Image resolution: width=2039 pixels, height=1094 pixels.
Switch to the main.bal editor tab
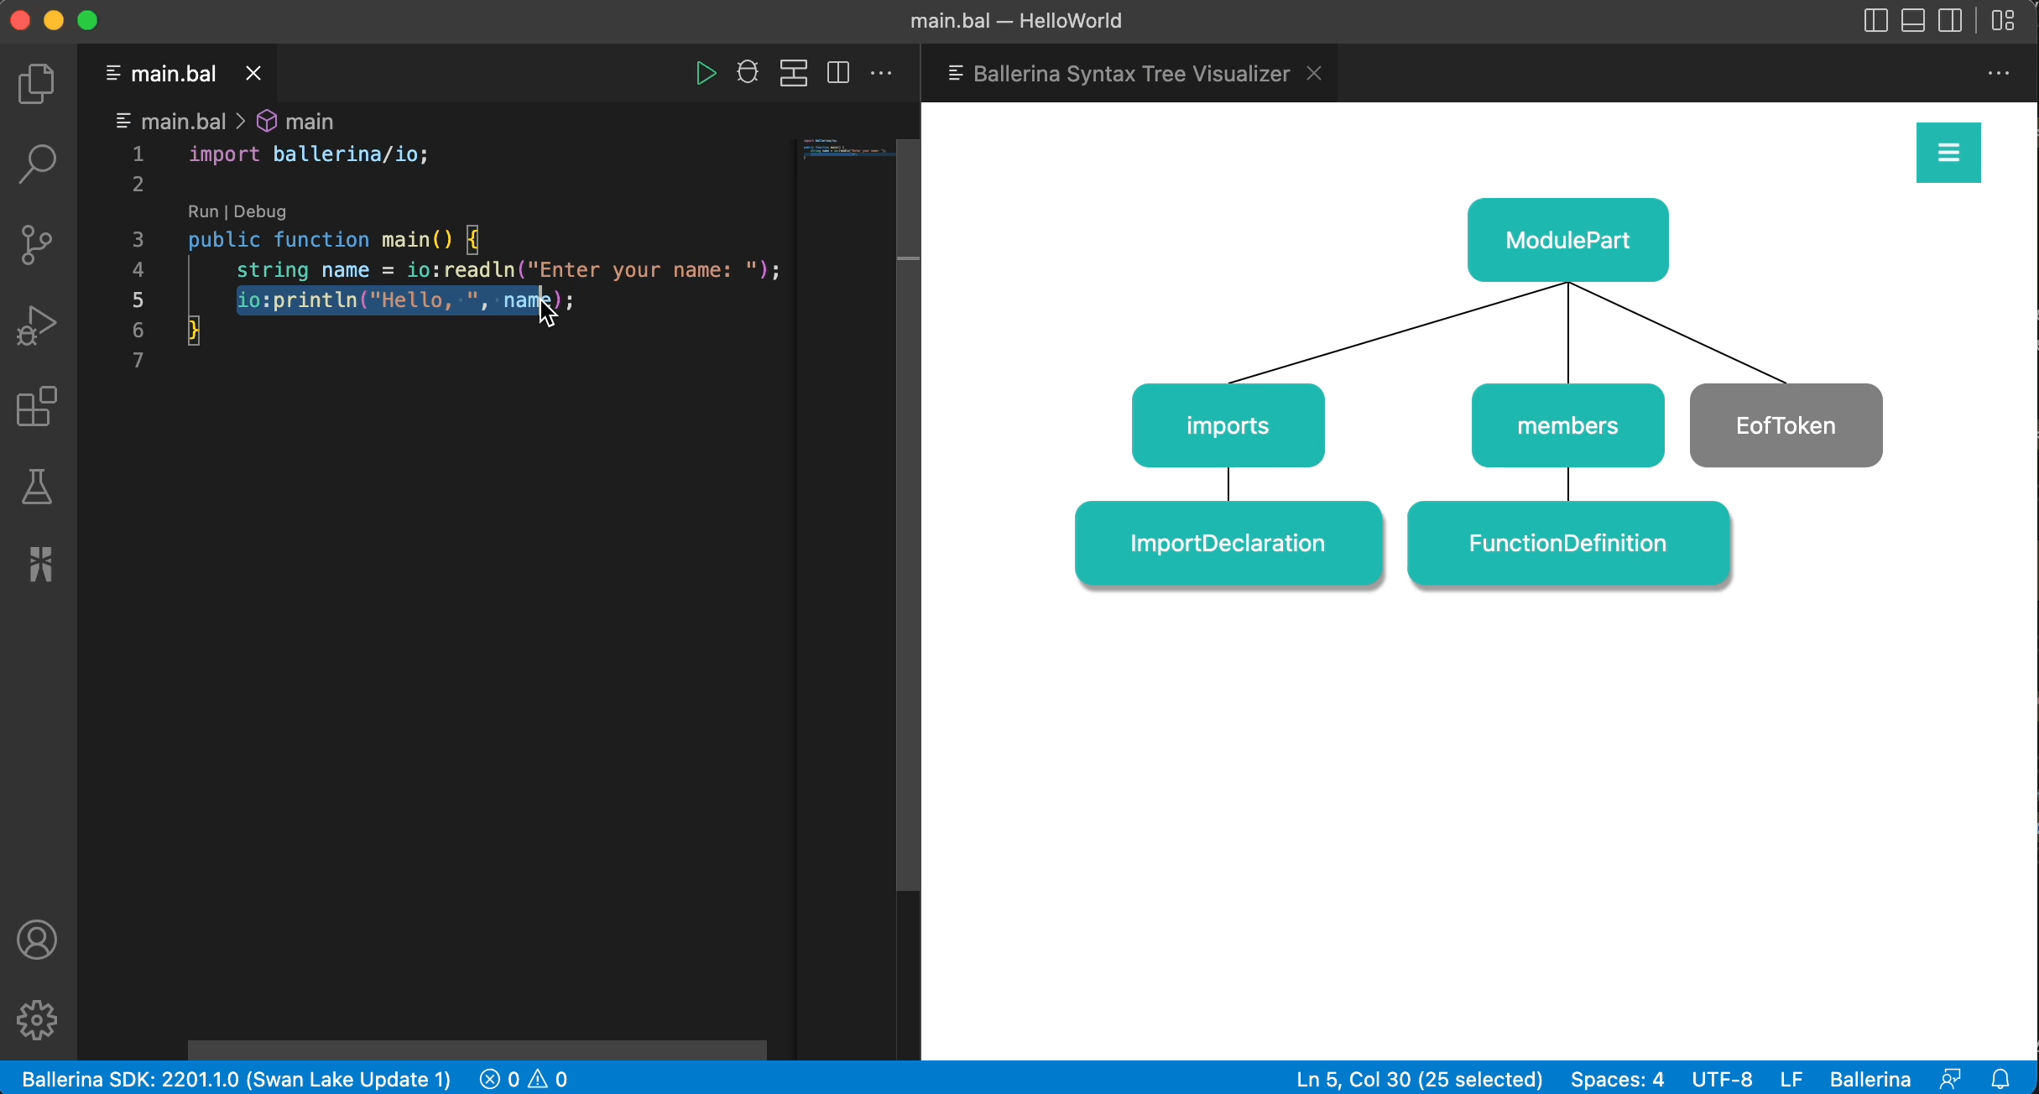coord(174,74)
